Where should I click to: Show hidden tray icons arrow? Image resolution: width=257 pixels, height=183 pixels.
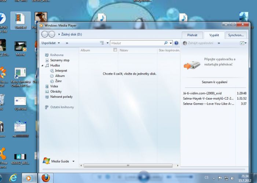coord(214,178)
